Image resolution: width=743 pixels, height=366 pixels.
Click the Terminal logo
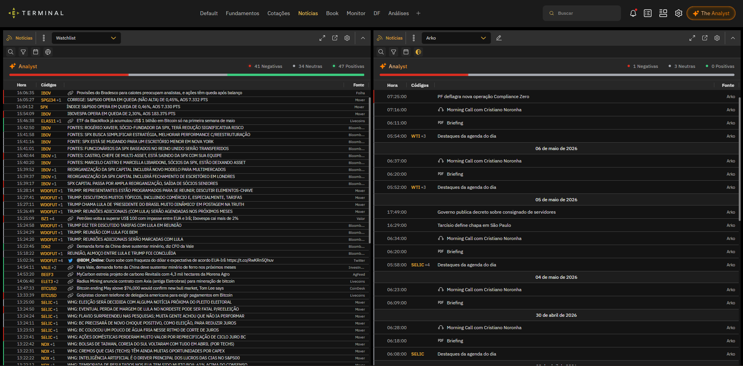point(36,13)
